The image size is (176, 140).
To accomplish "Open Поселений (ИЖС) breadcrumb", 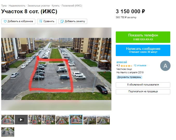I will coord(72,6).
